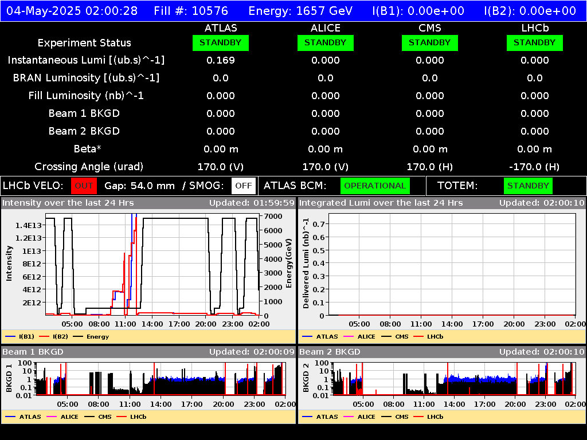Click the LHCb experiment STANDBY status box
The height and width of the screenshot is (440, 587).
click(x=535, y=43)
